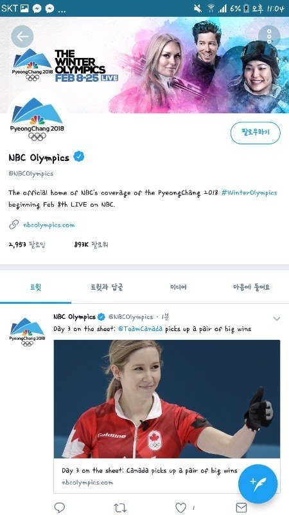This screenshot has width=289, height=515.
Task: Tap the blue verified badge beside profile name
Action: click(x=78, y=156)
